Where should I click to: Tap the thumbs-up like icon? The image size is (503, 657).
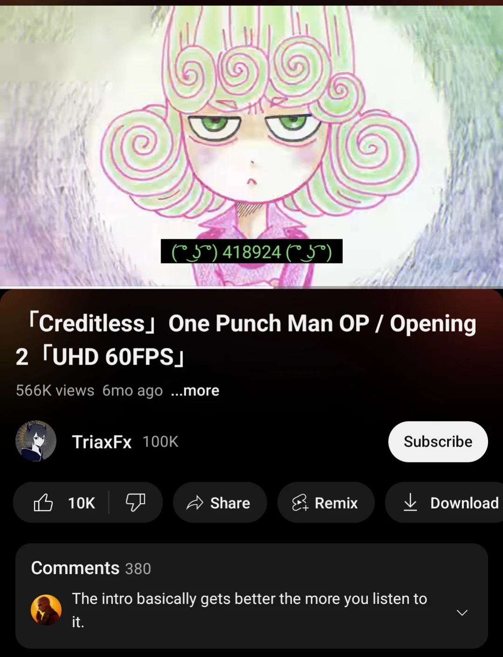coord(43,502)
